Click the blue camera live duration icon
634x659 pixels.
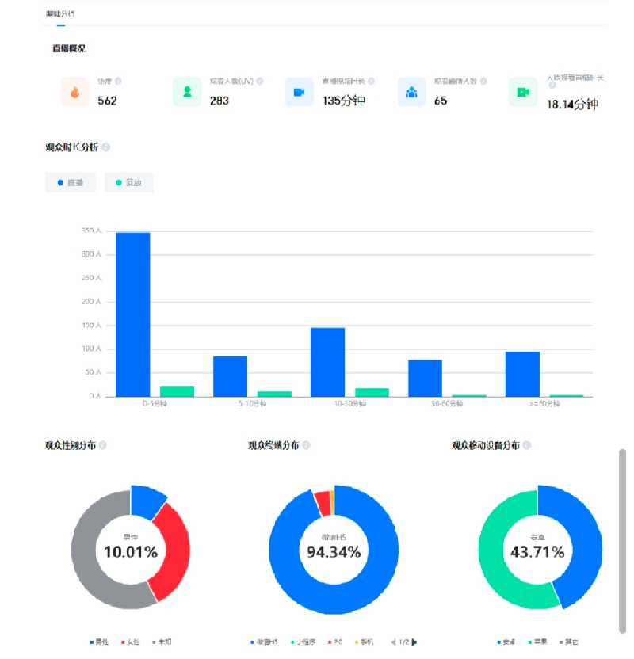[x=300, y=92]
